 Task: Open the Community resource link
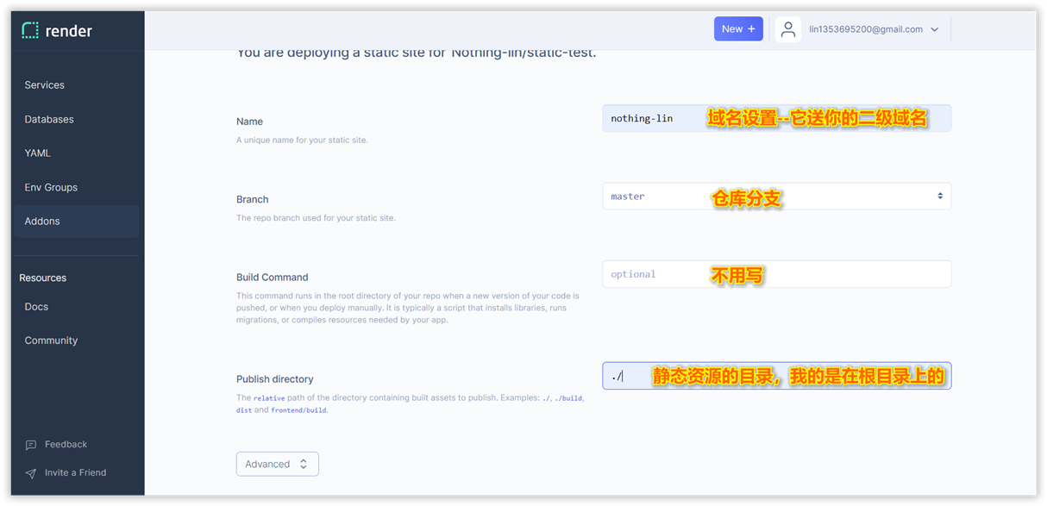pyautogui.click(x=51, y=340)
